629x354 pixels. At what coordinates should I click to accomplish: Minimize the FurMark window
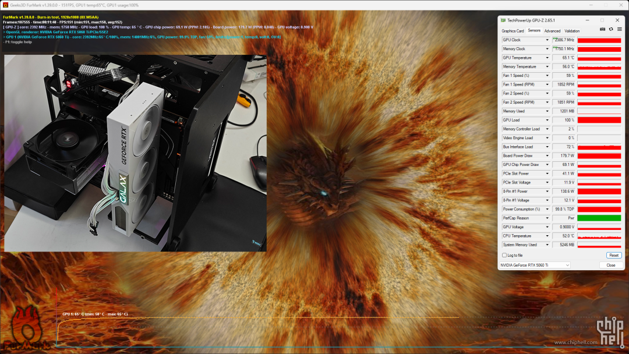click(591, 5)
